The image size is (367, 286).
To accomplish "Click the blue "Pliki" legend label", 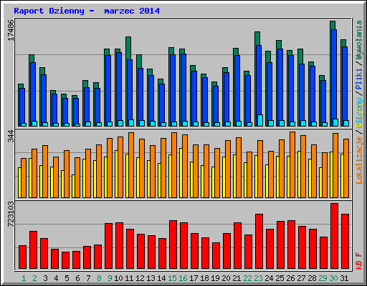I will coord(358,79).
